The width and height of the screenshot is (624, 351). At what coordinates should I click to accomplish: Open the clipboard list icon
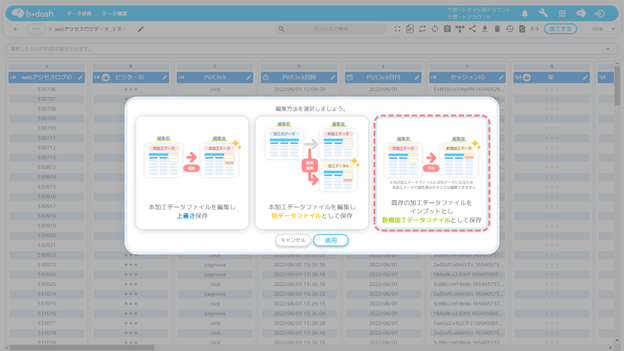[x=447, y=29]
